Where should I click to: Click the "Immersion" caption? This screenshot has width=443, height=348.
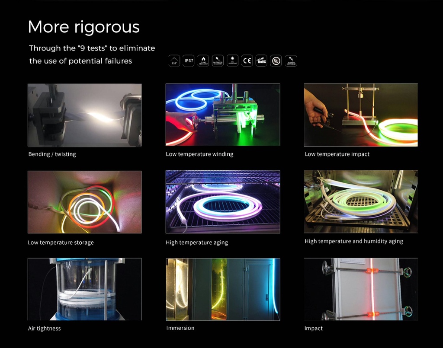point(180,328)
